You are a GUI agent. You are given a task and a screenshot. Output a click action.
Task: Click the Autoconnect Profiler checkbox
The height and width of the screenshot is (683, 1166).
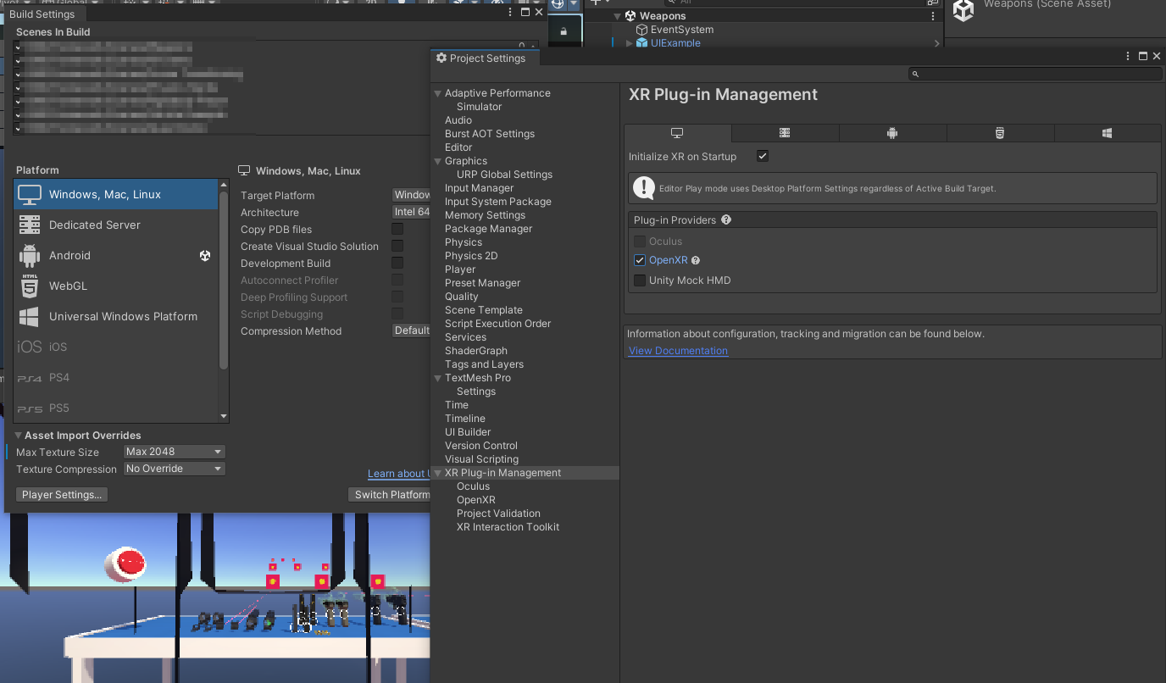(397, 280)
